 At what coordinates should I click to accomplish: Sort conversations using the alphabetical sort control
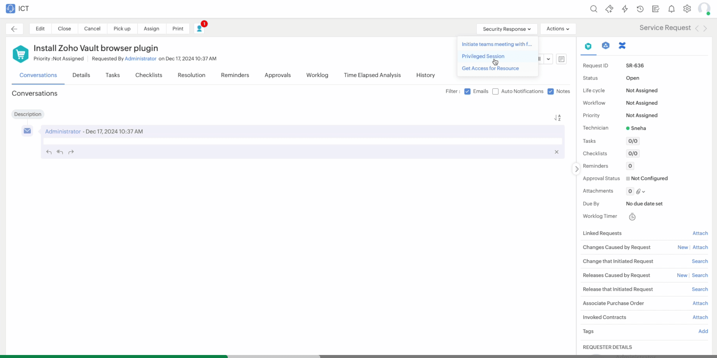point(557,118)
